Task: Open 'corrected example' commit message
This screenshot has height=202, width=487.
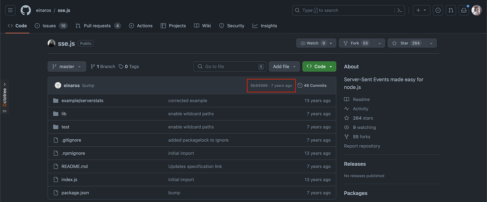Action: 188,100
